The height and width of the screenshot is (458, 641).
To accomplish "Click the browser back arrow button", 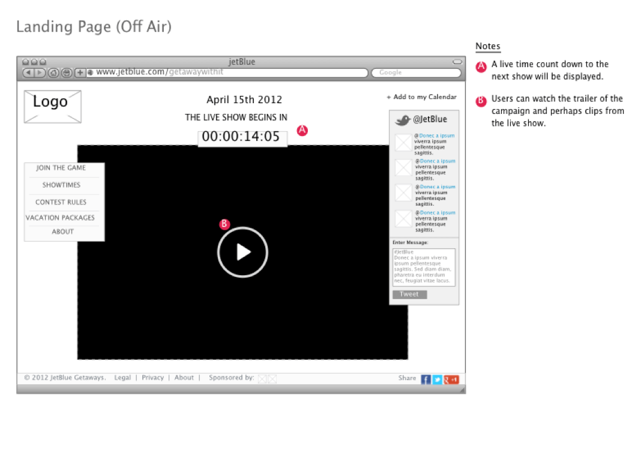I will point(28,73).
